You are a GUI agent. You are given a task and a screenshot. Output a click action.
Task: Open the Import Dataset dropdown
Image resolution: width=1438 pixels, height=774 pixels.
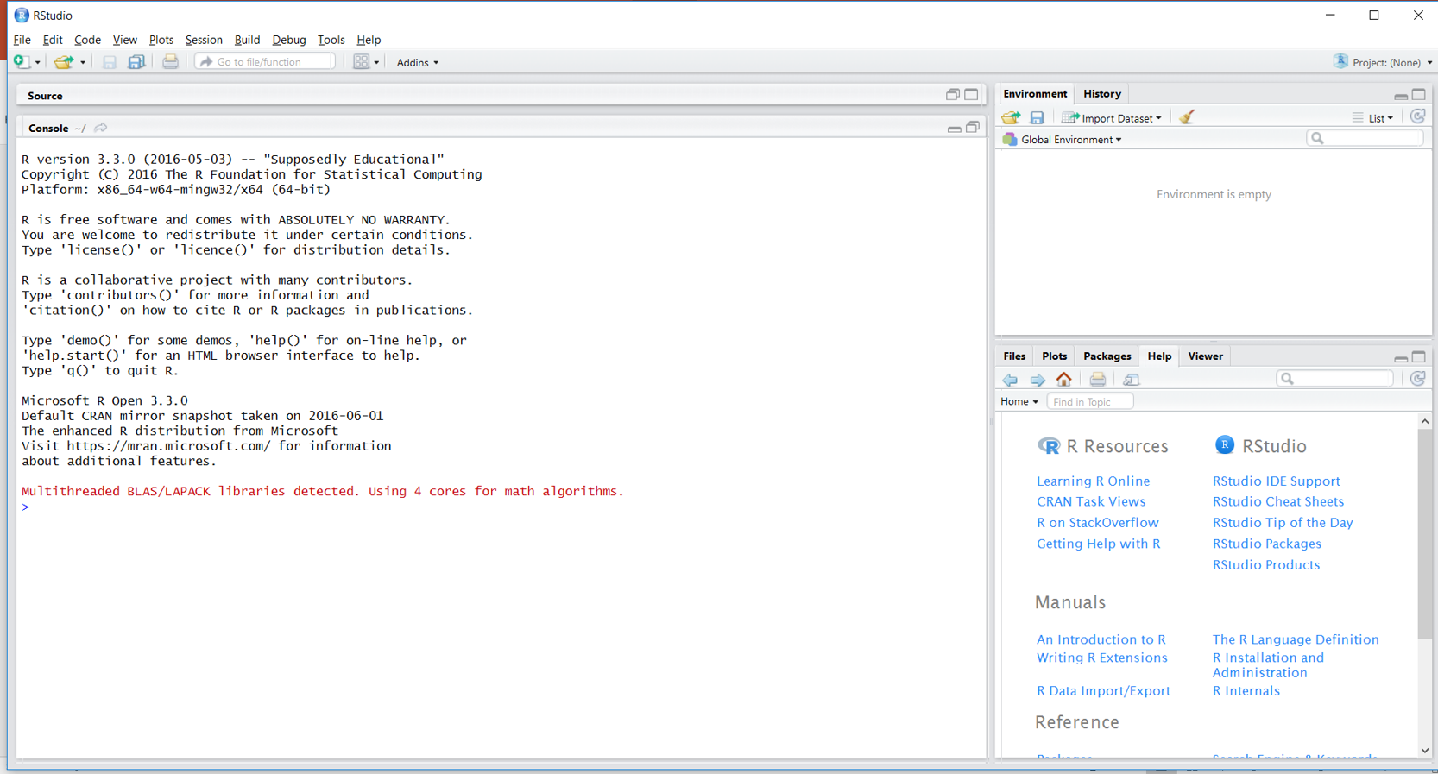[1112, 118]
